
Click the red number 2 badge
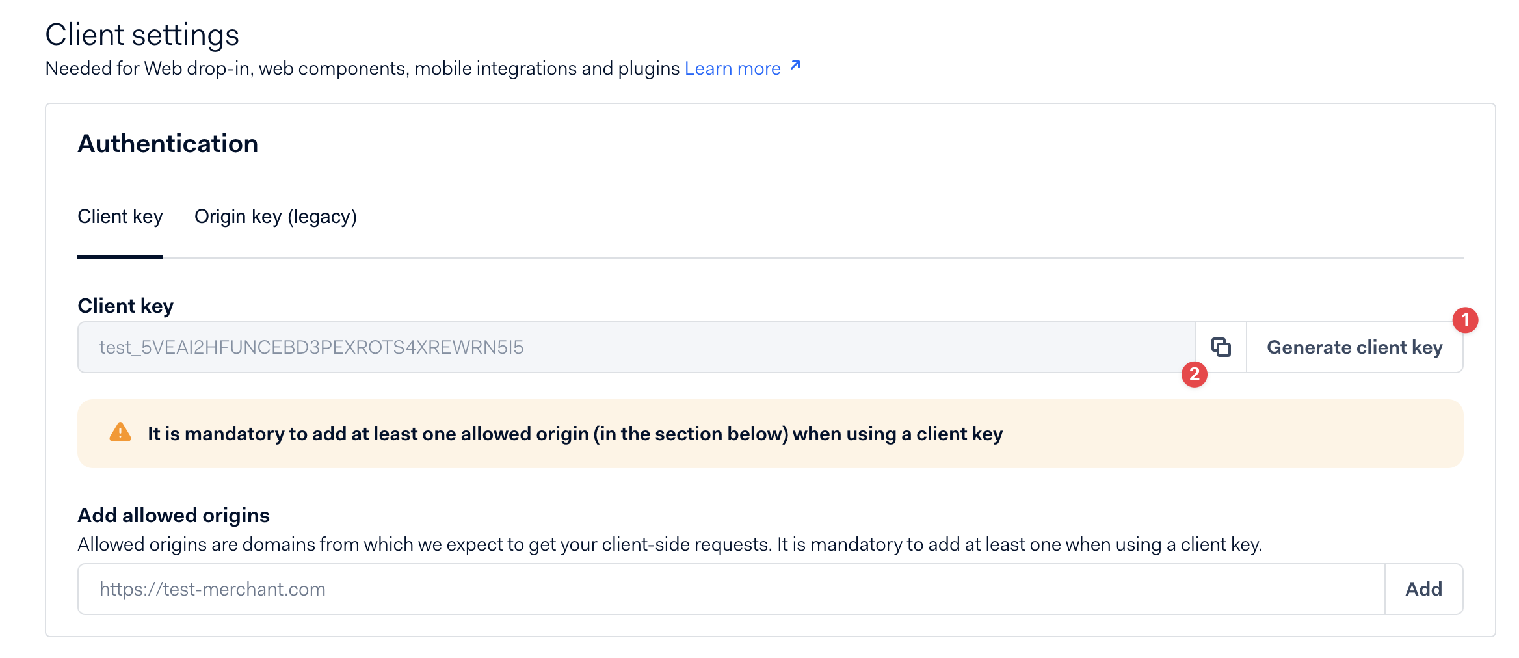point(1194,375)
